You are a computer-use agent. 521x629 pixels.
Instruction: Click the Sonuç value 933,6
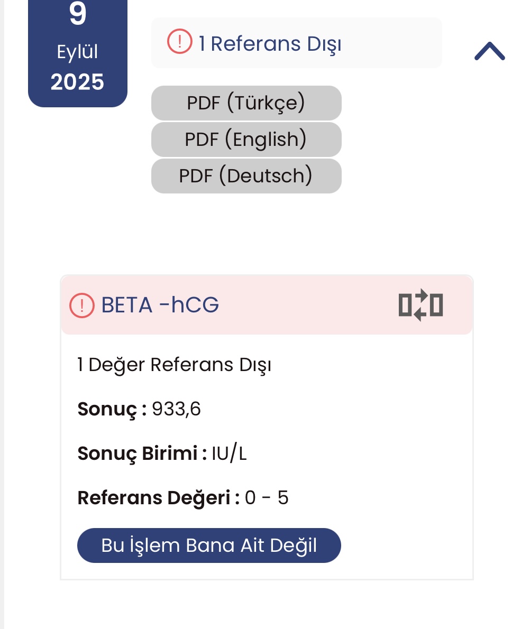176,409
